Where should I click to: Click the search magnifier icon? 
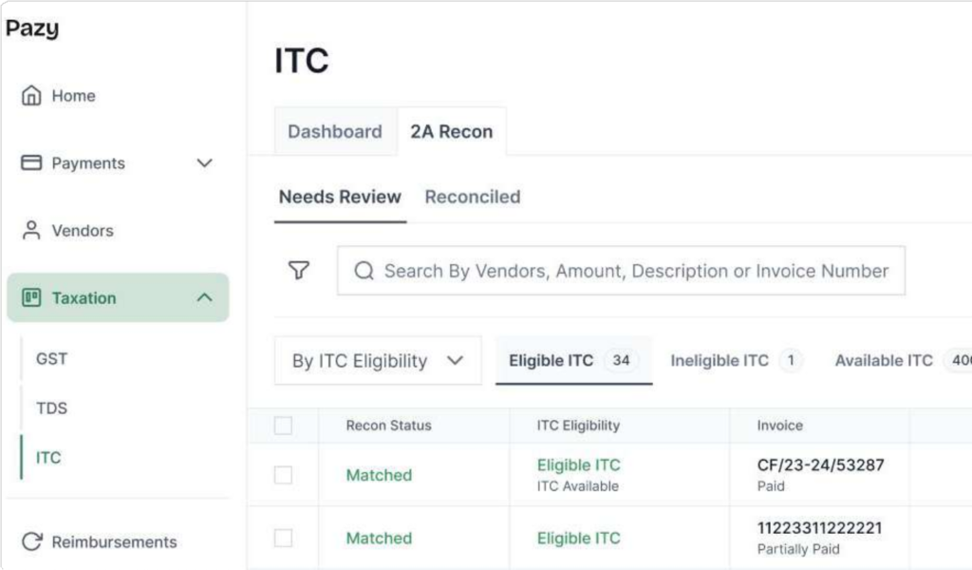pos(364,272)
